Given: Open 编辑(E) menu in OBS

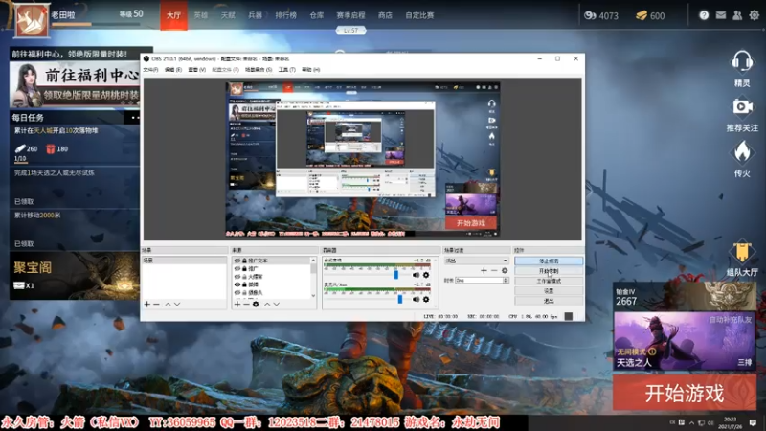Looking at the screenshot, I should [x=173, y=70].
